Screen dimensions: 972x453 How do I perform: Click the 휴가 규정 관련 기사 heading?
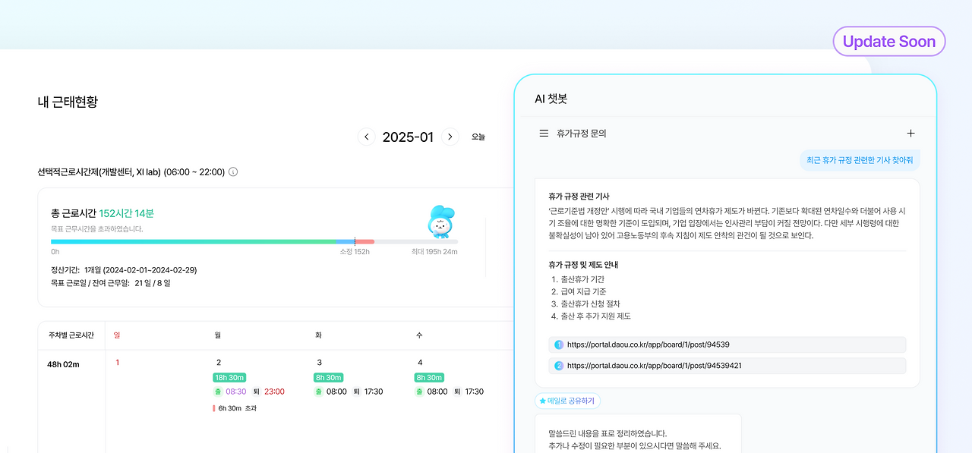(579, 197)
